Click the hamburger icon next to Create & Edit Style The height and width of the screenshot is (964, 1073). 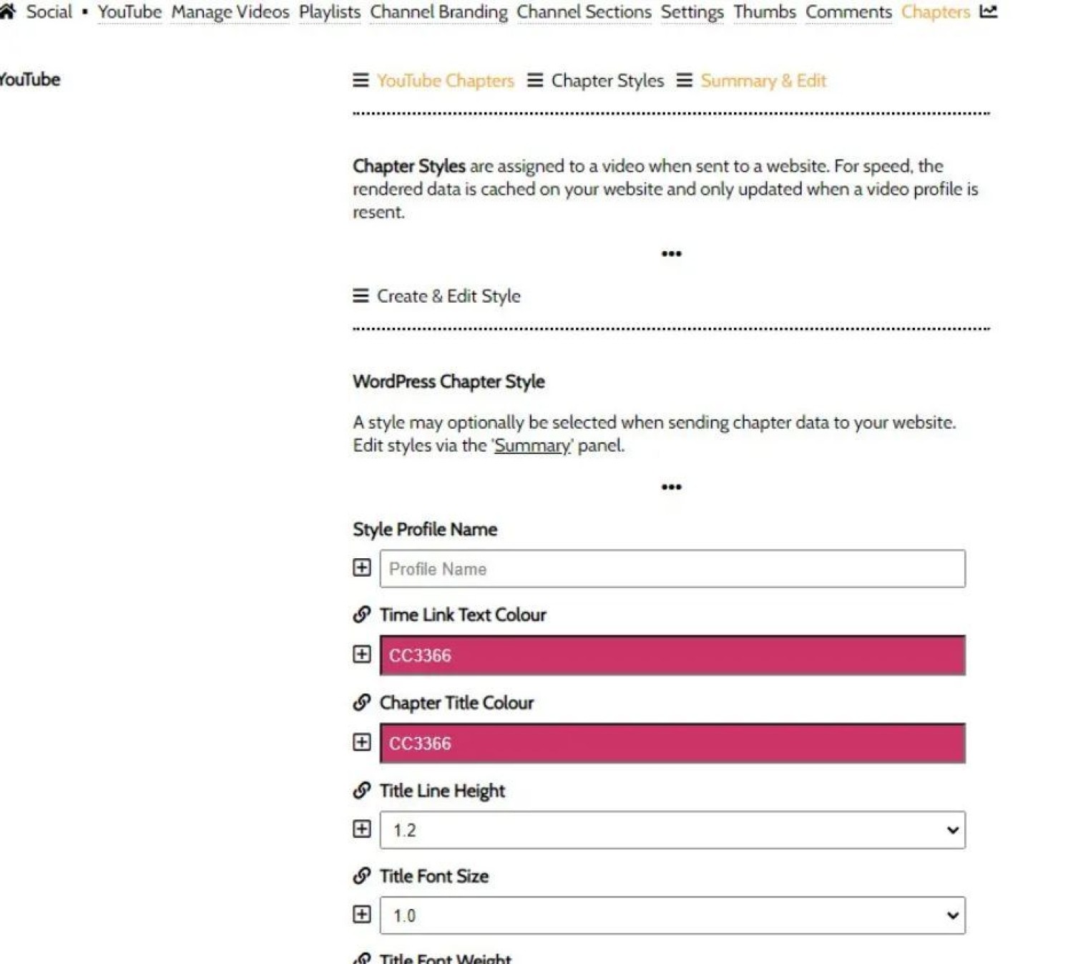[361, 296]
